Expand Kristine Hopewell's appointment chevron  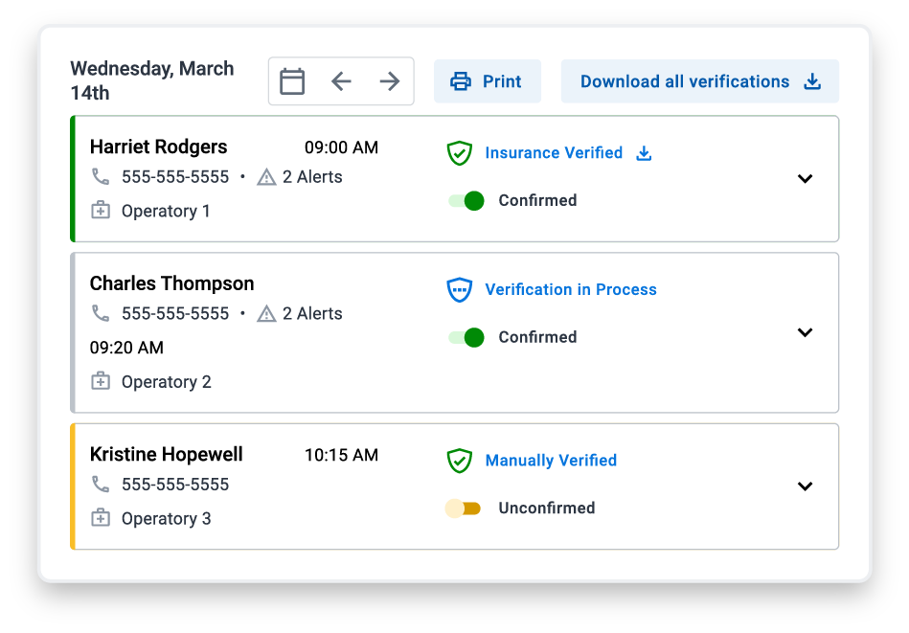[x=805, y=486]
